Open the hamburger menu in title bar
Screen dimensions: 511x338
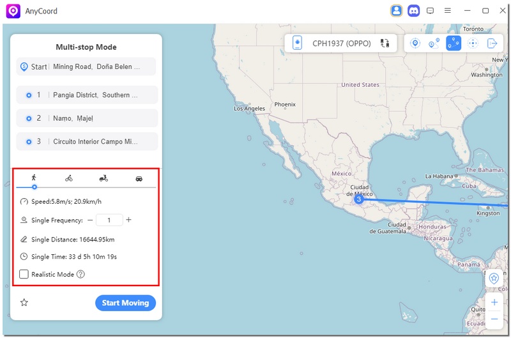tap(448, 11)
